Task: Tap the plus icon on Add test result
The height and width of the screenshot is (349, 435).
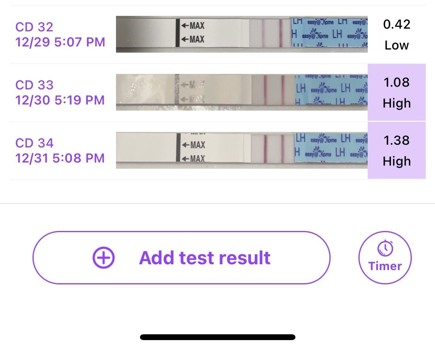Action: (104, 258)
